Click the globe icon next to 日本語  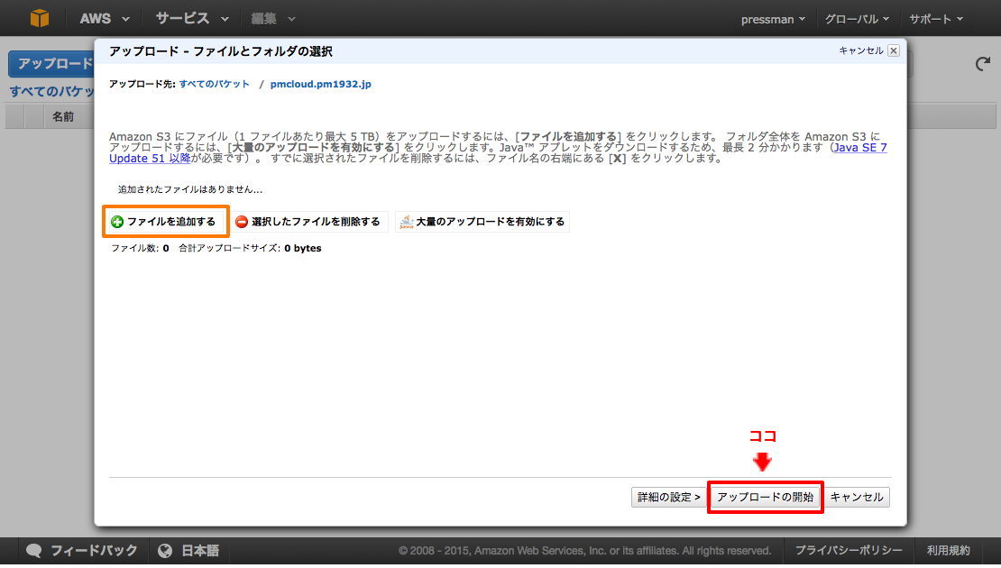pos(164,551)
